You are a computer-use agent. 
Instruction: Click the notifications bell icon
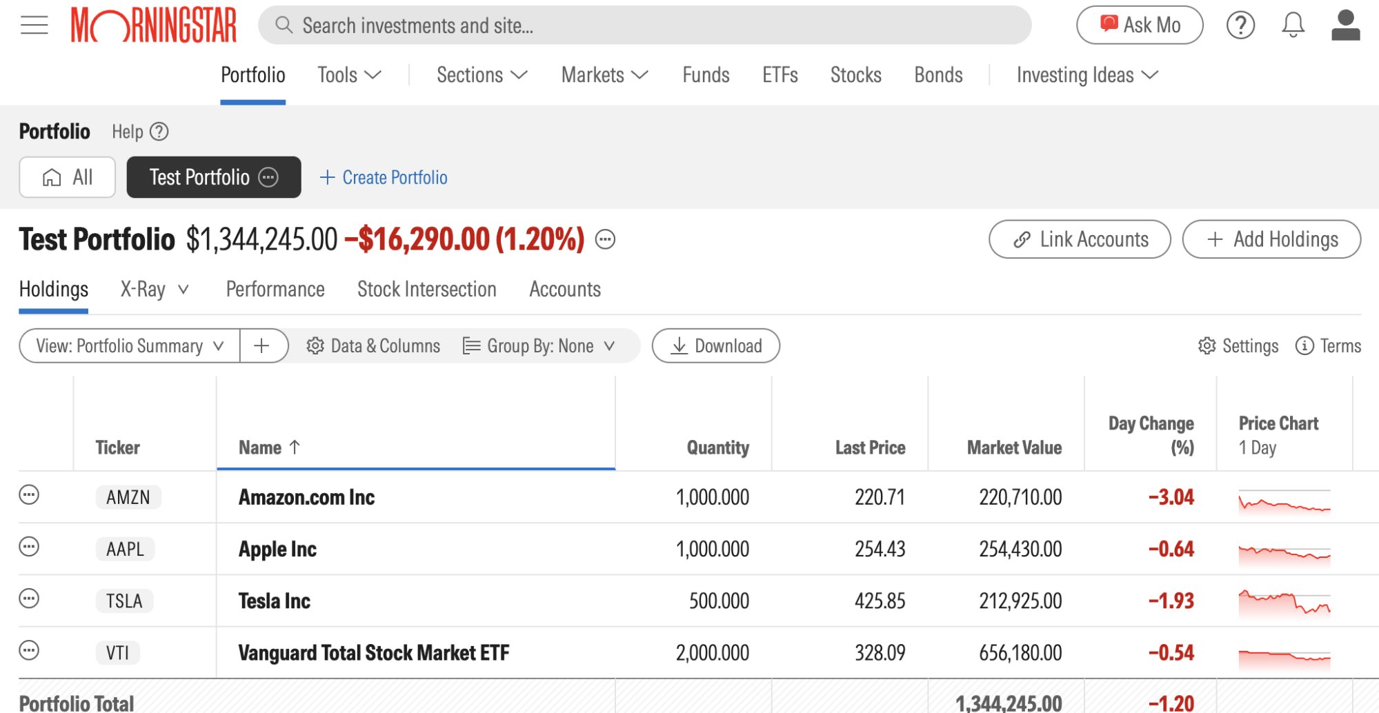point(1292,26)
